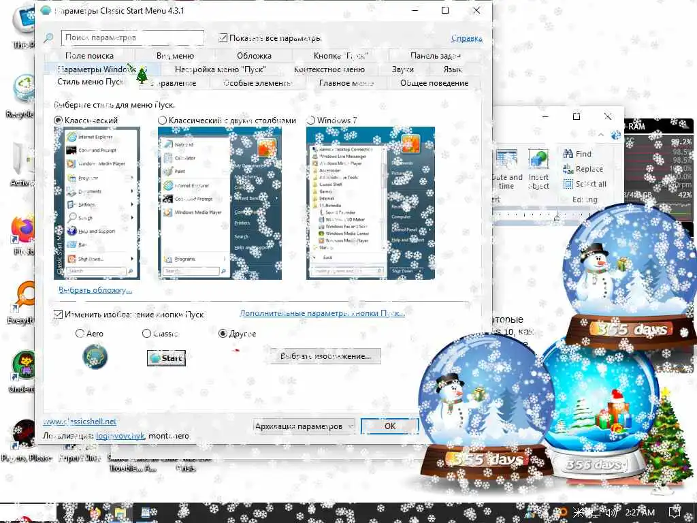The width and height of the screenshot is (697, 523).
Task: Click Select all in the background window ribbon
Action: tap(585, 184)
